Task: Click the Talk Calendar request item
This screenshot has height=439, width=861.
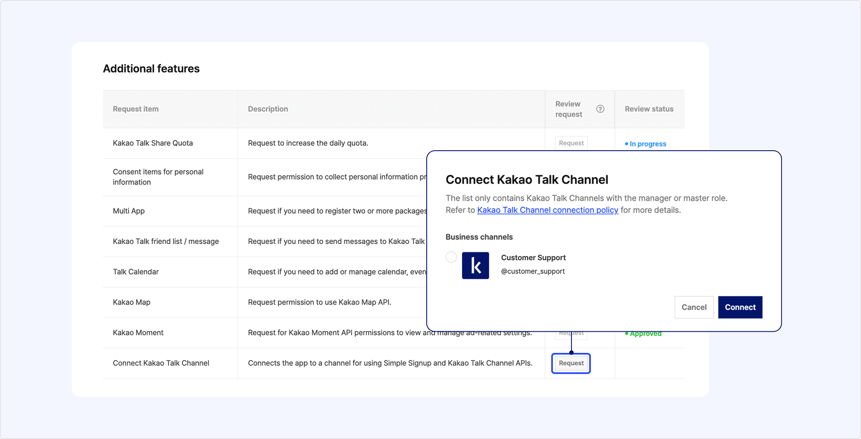Action: tap(135, 272)
